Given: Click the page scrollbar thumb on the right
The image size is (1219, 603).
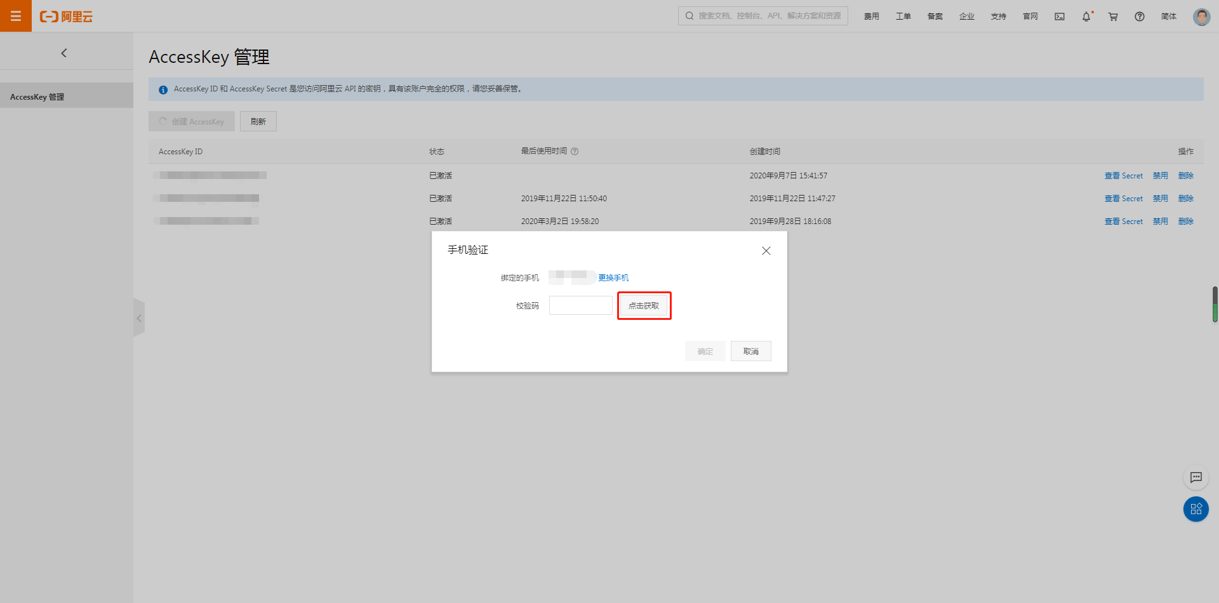Looking at the screenshot, I should [1215, 304].
